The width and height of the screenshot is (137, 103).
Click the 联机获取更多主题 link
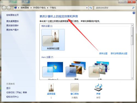[119, 54]
